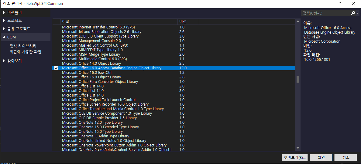
Task: Select 최근에 사용한 파일 under COM
Action: pos(25,52)
